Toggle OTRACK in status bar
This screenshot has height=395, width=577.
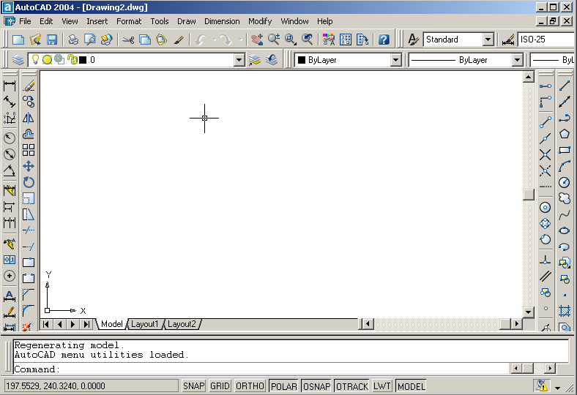tap(352, 386)
